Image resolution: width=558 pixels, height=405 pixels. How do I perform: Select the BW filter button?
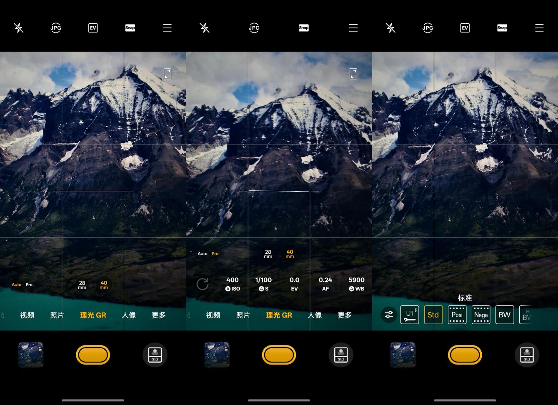(505, 315)
